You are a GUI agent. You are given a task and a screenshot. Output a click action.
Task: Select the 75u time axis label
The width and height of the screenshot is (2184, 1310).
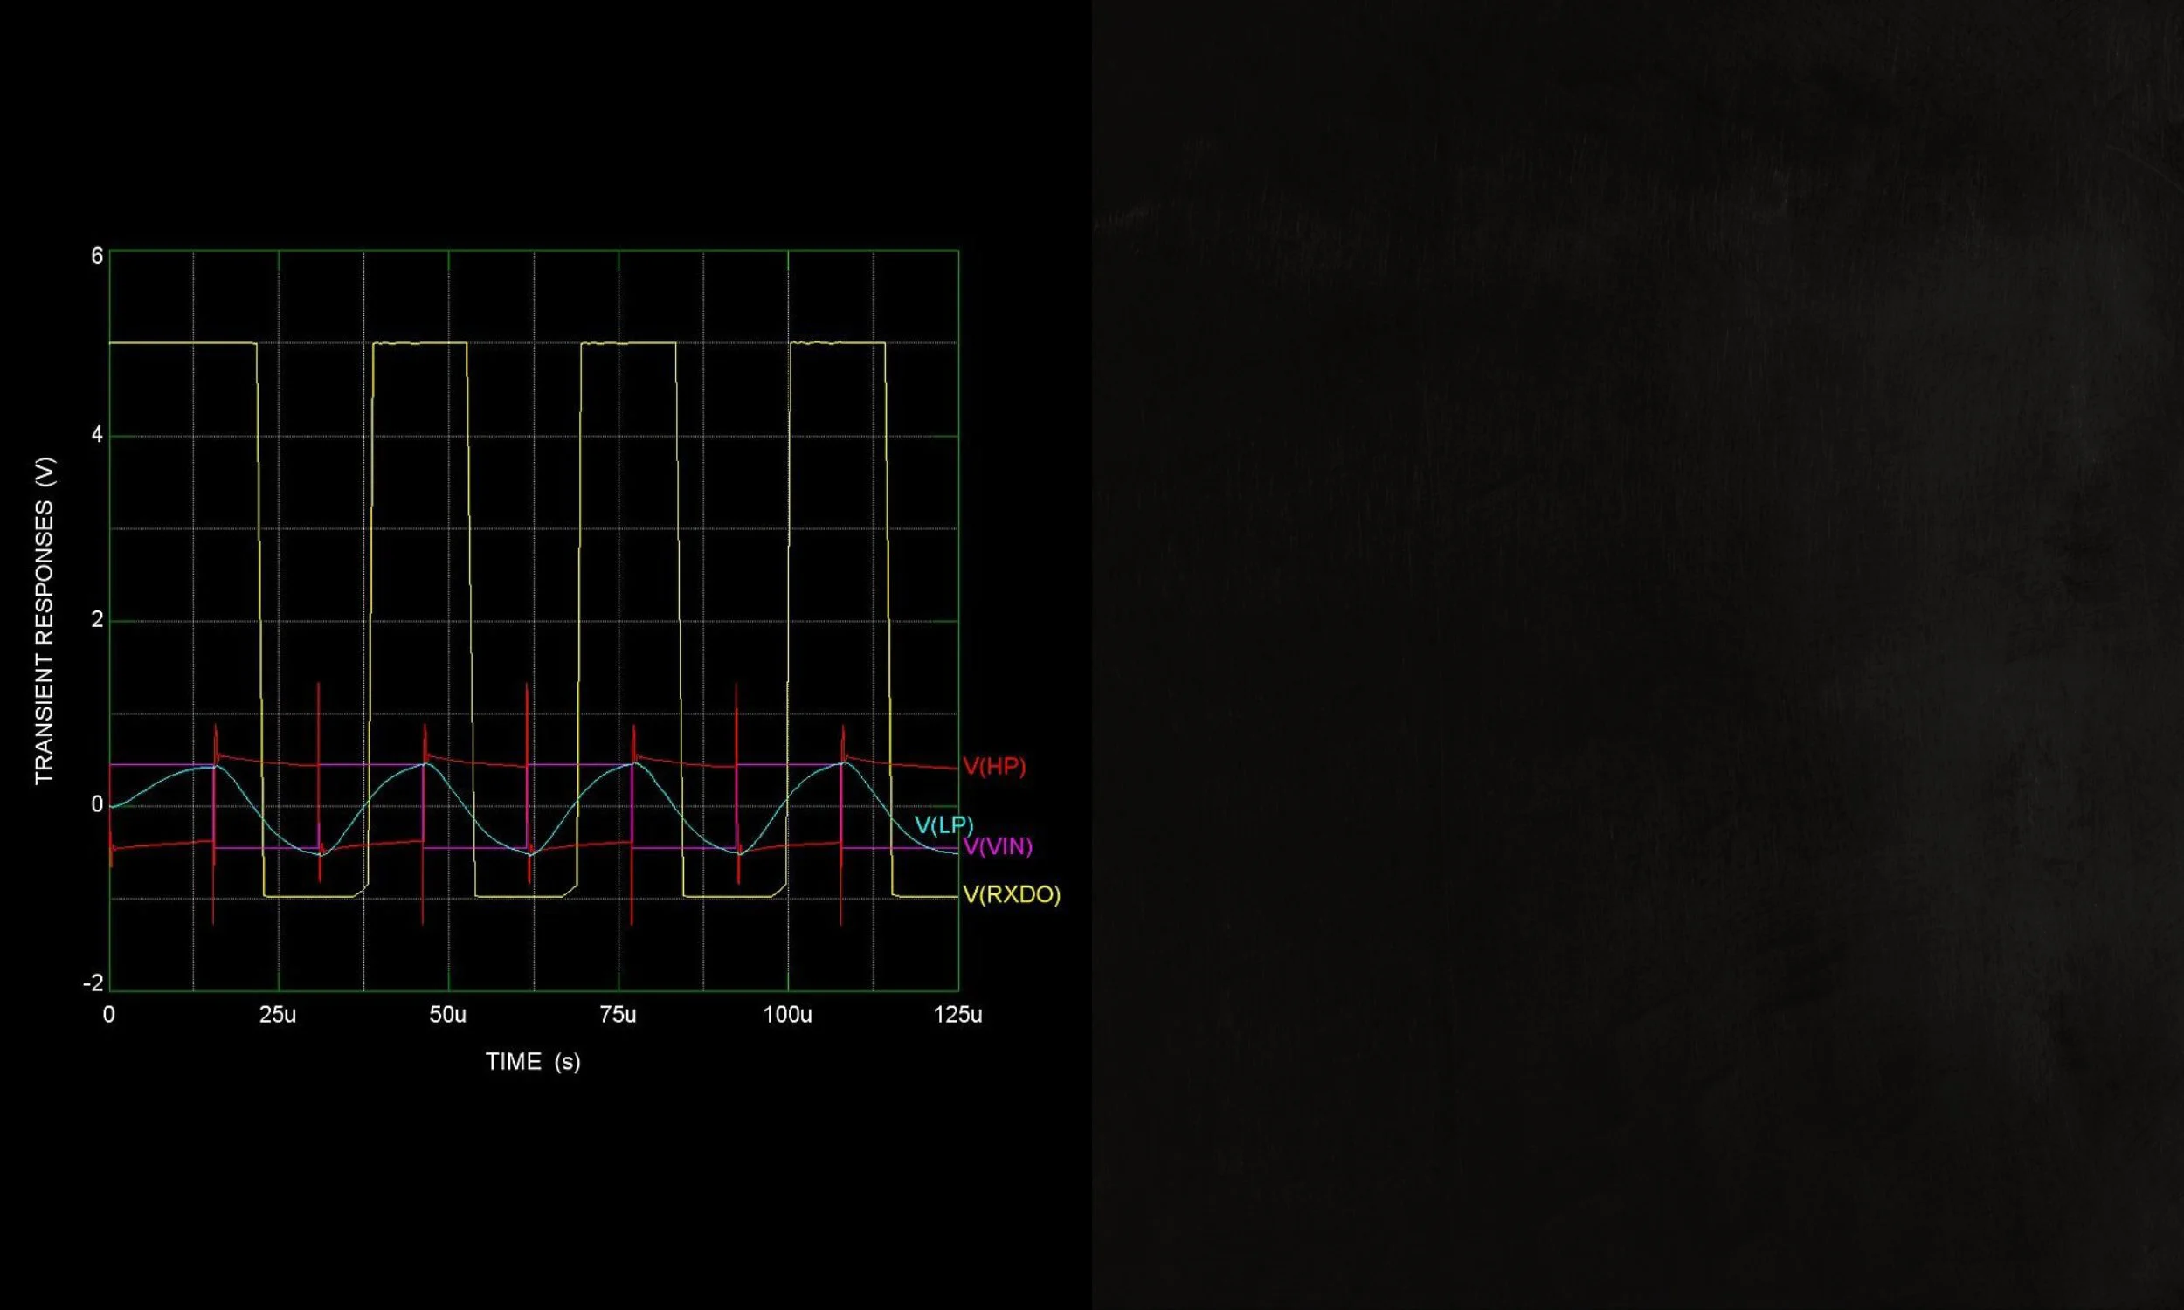pos(618,1015)
